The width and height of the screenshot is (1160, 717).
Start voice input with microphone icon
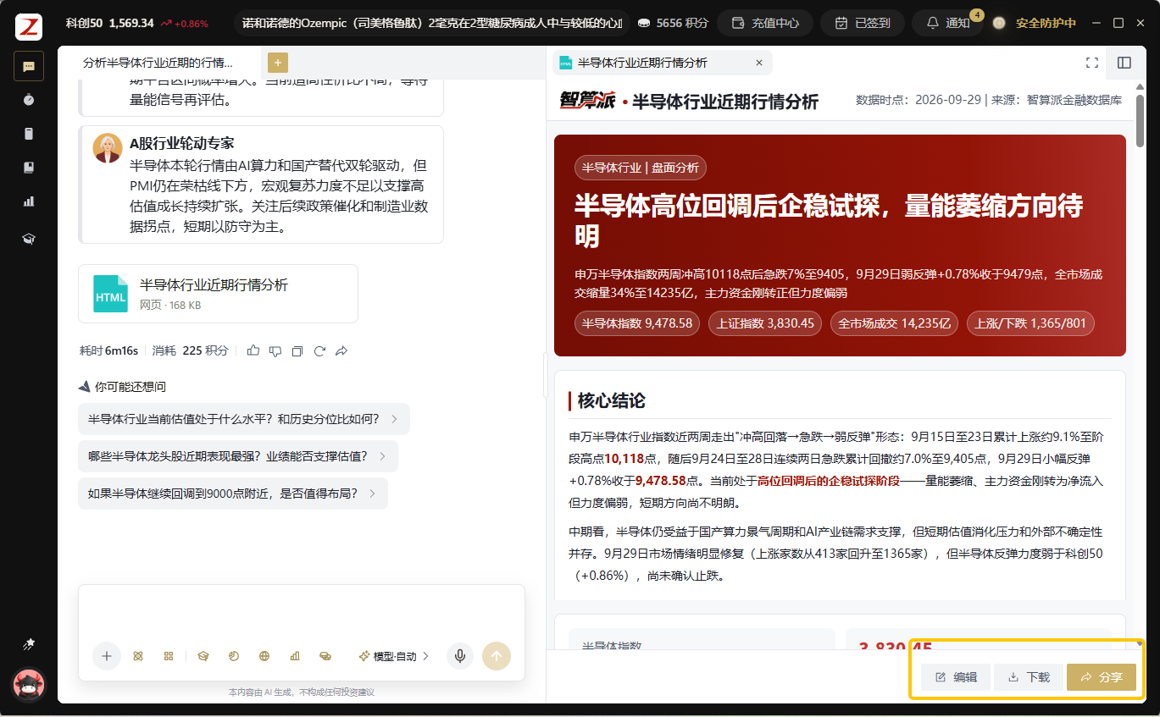point(460,656)
